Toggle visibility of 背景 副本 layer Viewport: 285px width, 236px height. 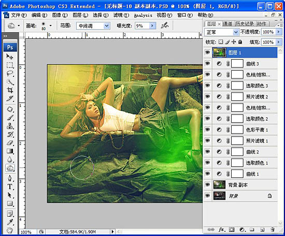(208, 185)
